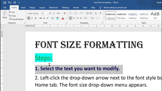
Task: Toggle Subscript formatting
Action: [44, 18]
